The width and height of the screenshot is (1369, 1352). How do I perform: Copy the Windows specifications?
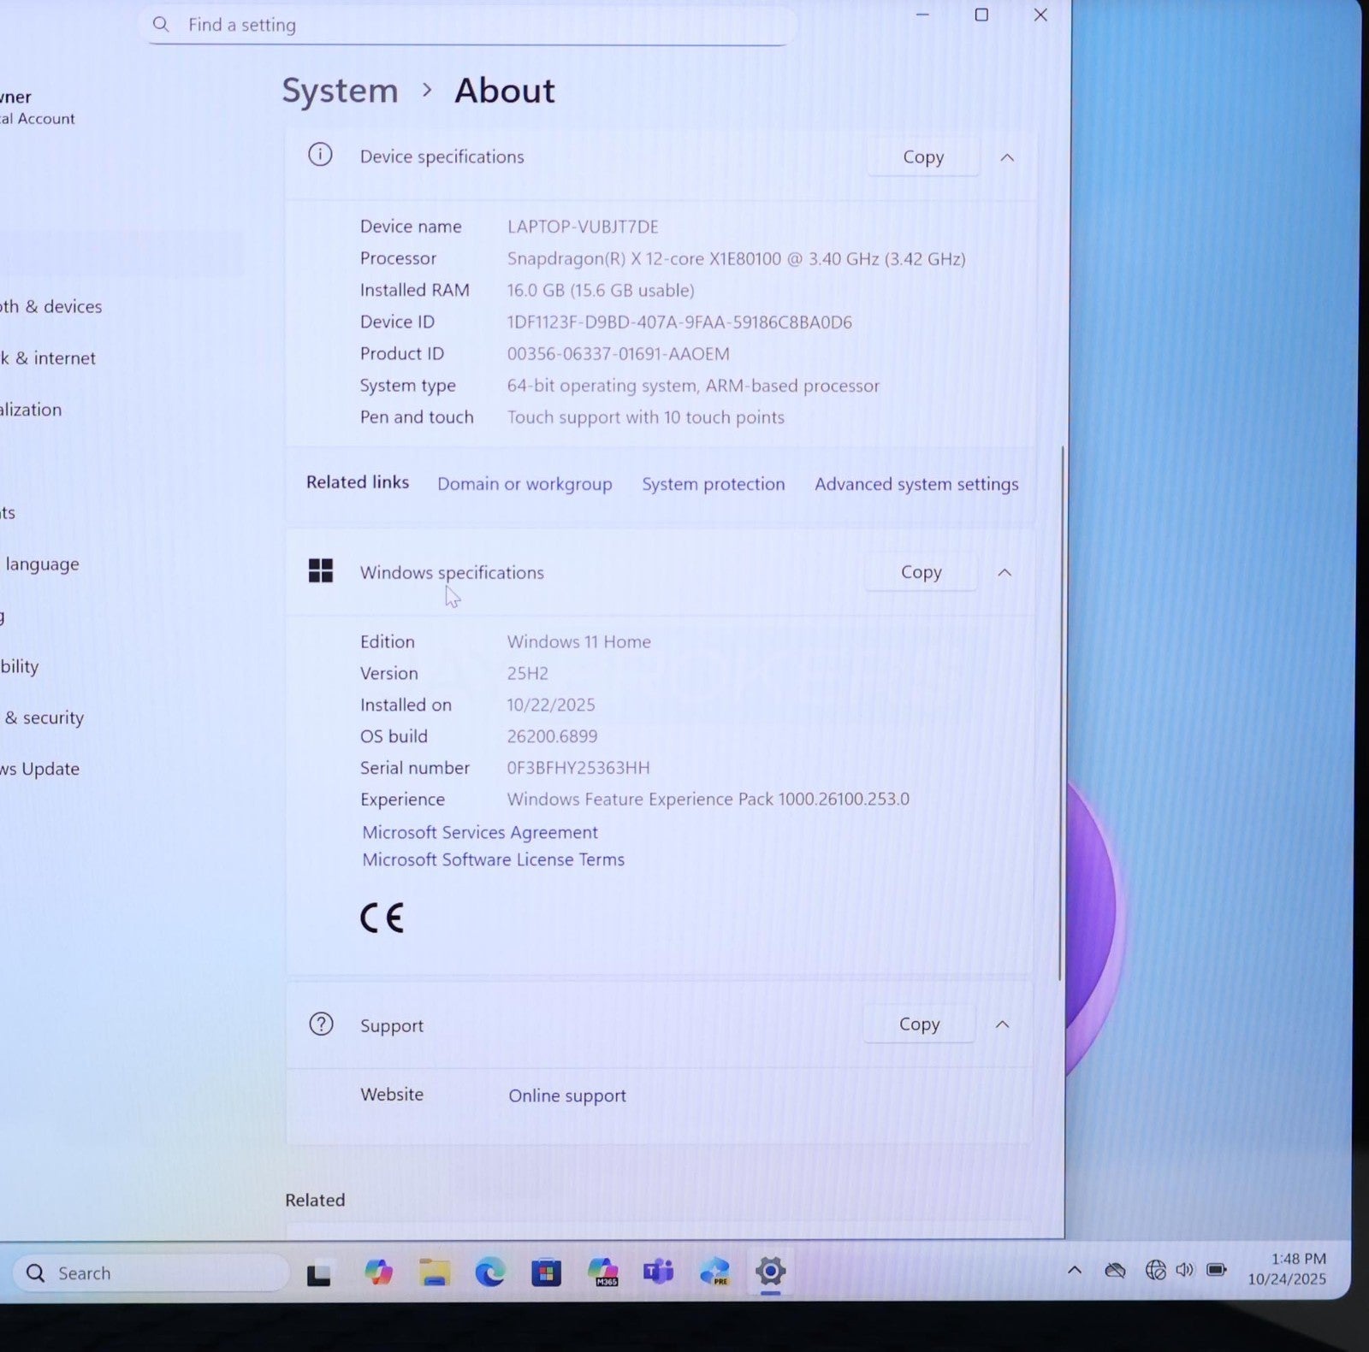click(921, 572)
